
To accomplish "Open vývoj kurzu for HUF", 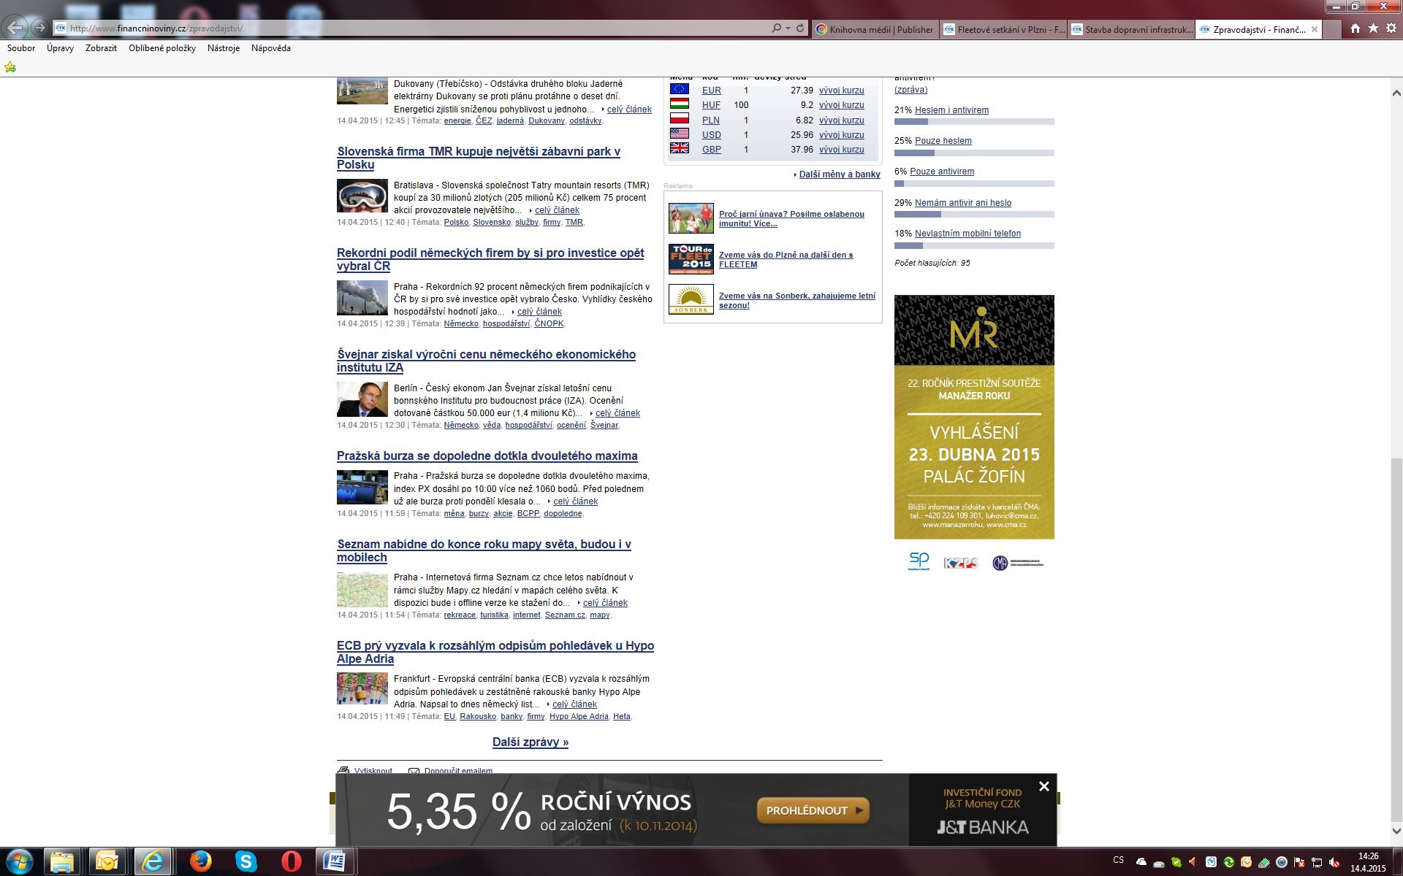I will (841, 105).
